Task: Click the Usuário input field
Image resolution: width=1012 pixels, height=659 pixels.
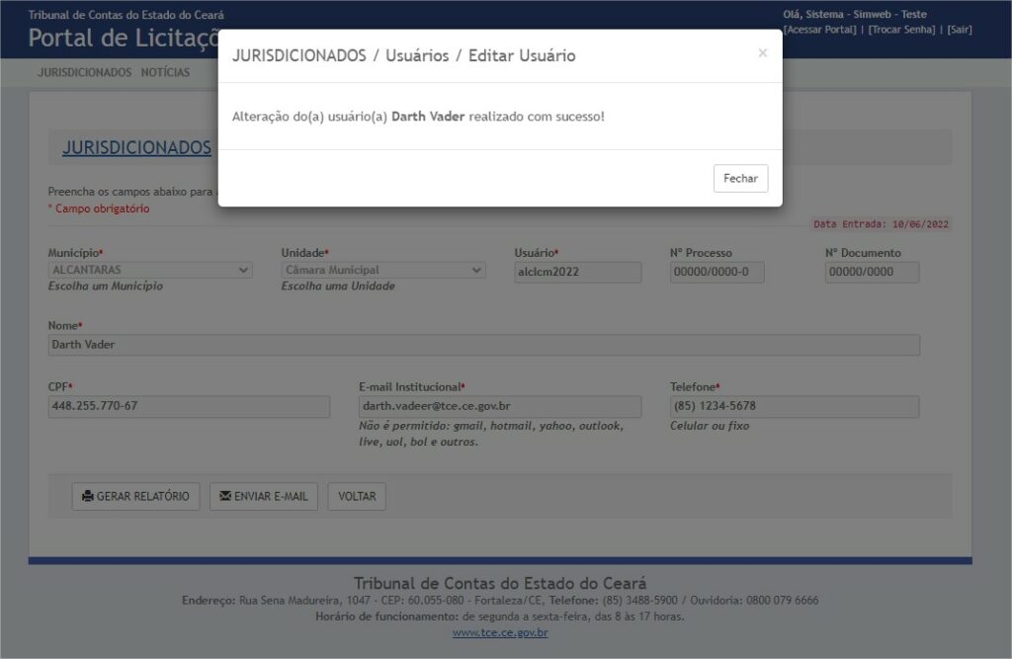Action: [x=577, y=273]
